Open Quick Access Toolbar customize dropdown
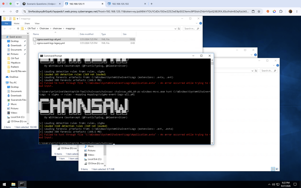Viewport: 301px width, 188px height. coord(17,18)
